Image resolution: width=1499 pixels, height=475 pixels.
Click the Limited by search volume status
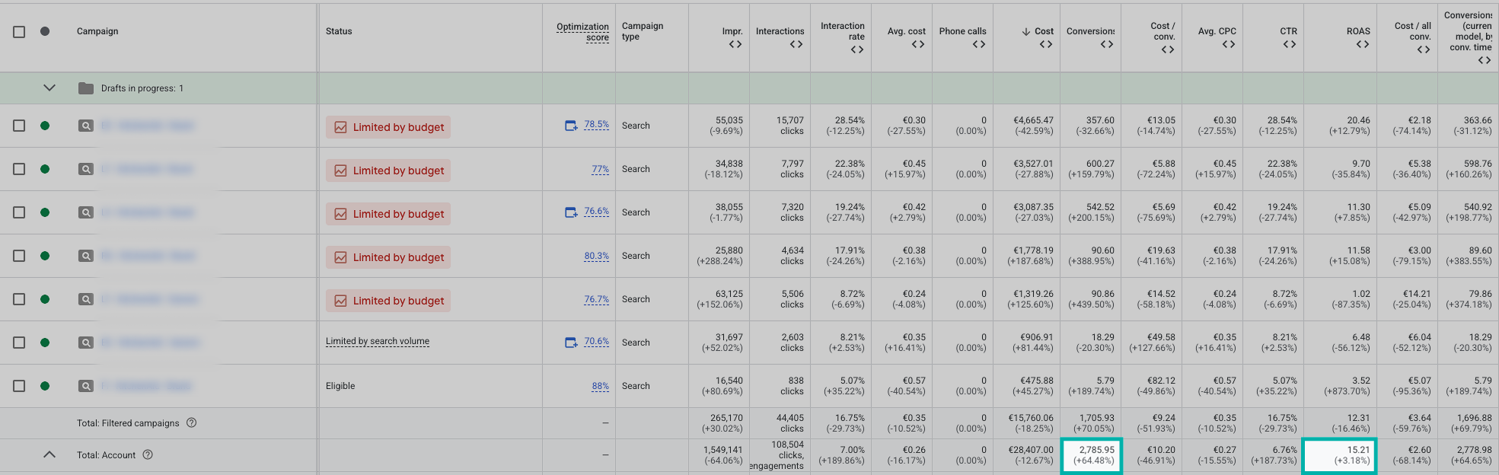point(378,342)
